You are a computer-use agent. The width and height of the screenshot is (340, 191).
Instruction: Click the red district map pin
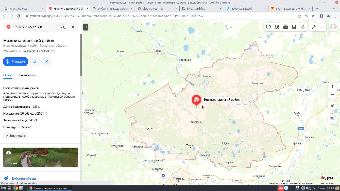[196, 100]
